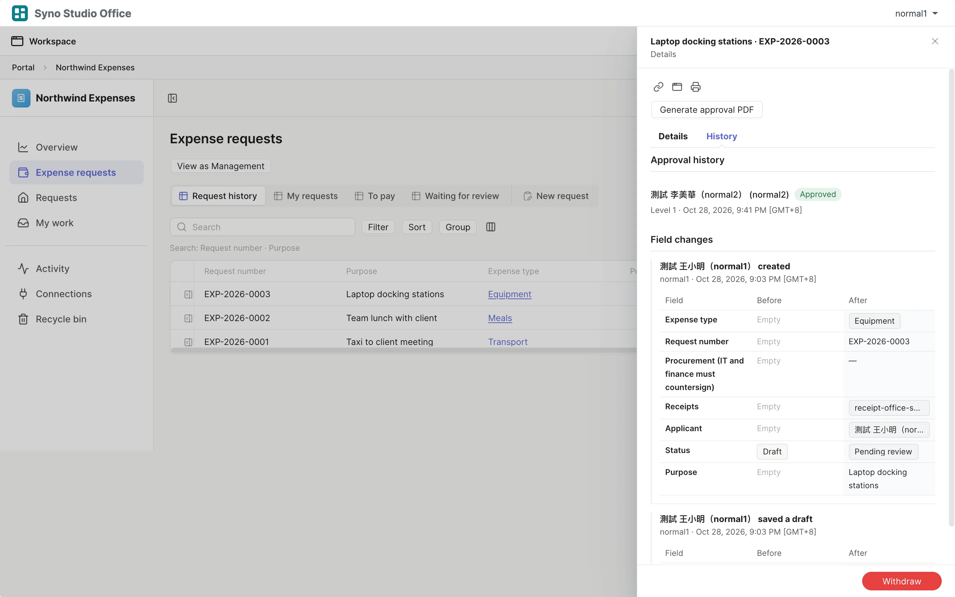Click the Search input field
This screenshot has width=955, height=597.
click(262, 227)
